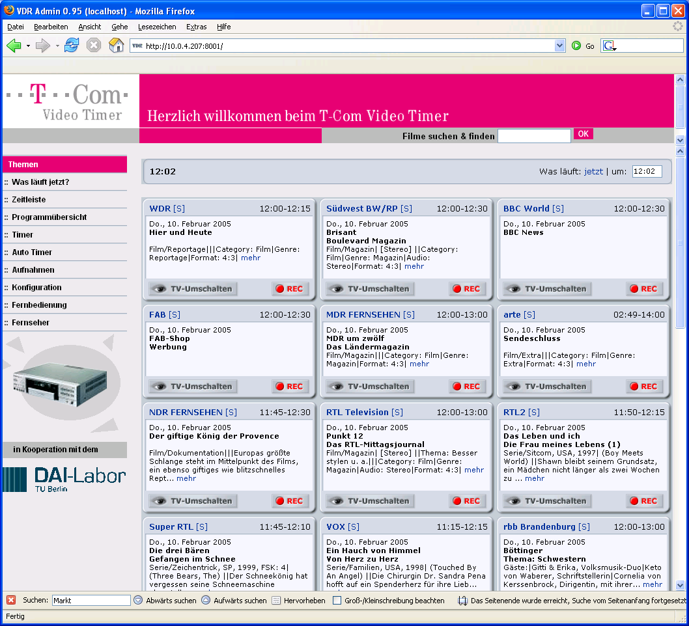Screen dimensions: 689x626
Task: Click REC button for arte
Action: 643,386
